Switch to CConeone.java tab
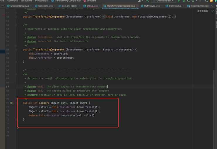 pos(45,6)
